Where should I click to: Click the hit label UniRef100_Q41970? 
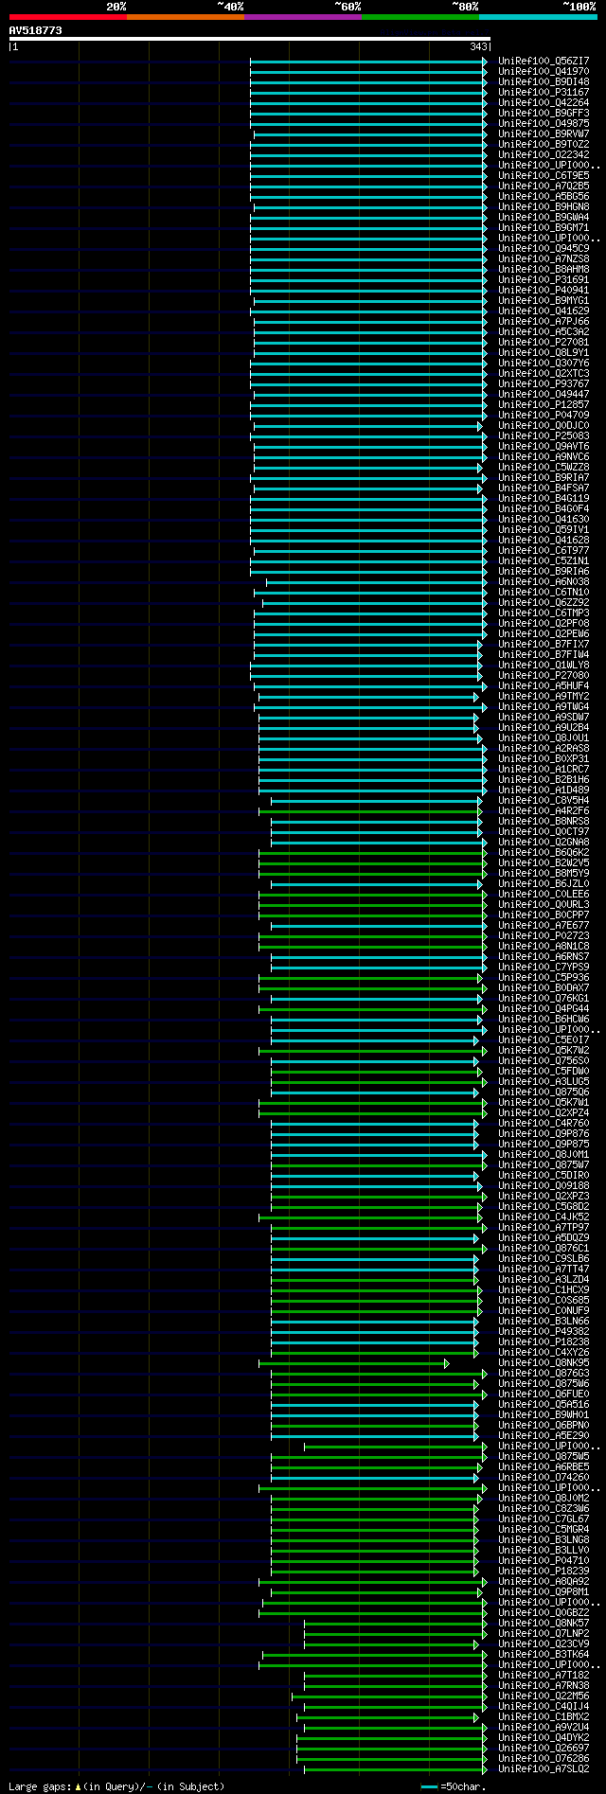point(544,71)
